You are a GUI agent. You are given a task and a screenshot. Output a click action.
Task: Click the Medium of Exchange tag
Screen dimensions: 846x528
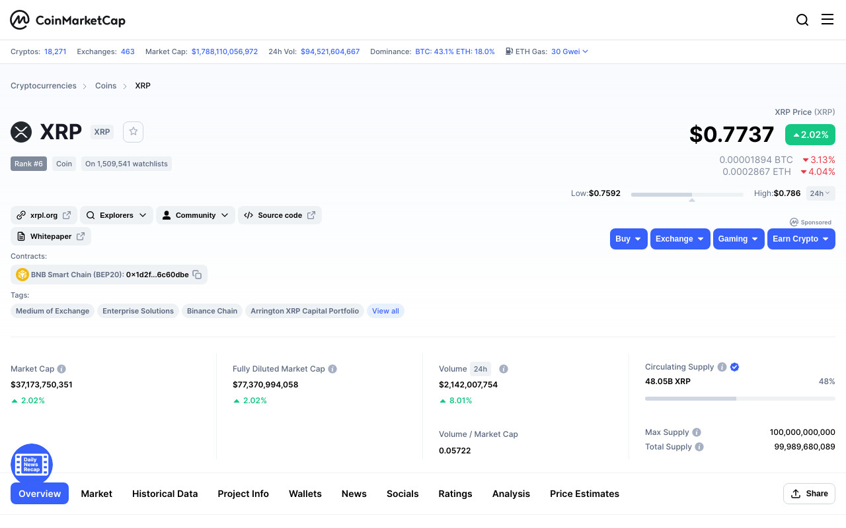pyautogui.click(x=53, y=311)
